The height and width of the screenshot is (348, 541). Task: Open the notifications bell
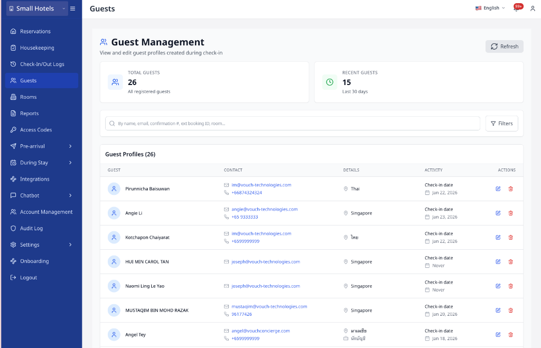tap(516, 8)
